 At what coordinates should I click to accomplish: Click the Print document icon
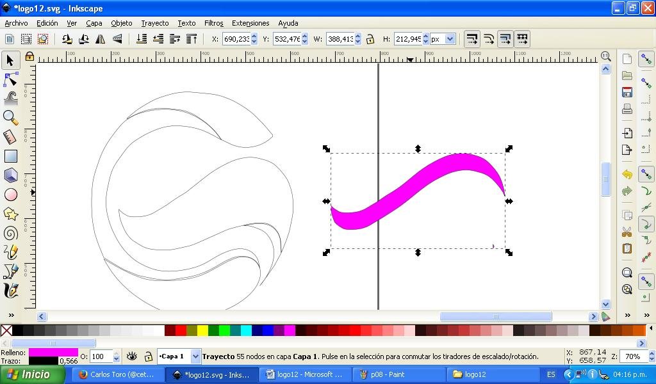point(627,109)
